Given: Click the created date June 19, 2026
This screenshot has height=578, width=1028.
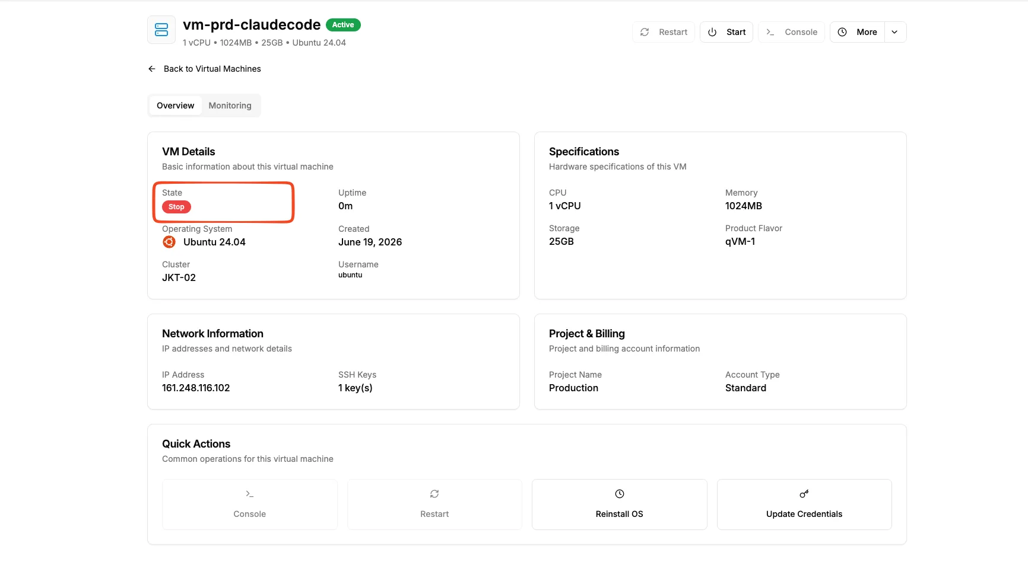Looking at the screenshot, I should tap(370, 242).
